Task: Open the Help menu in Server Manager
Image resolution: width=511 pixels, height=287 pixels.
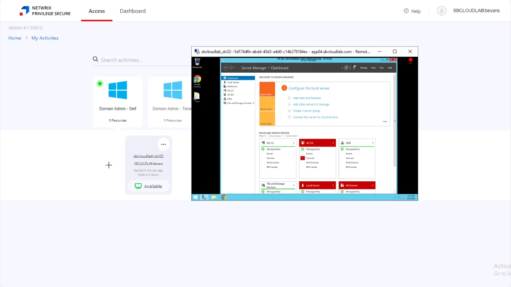Action: [390, 68]
